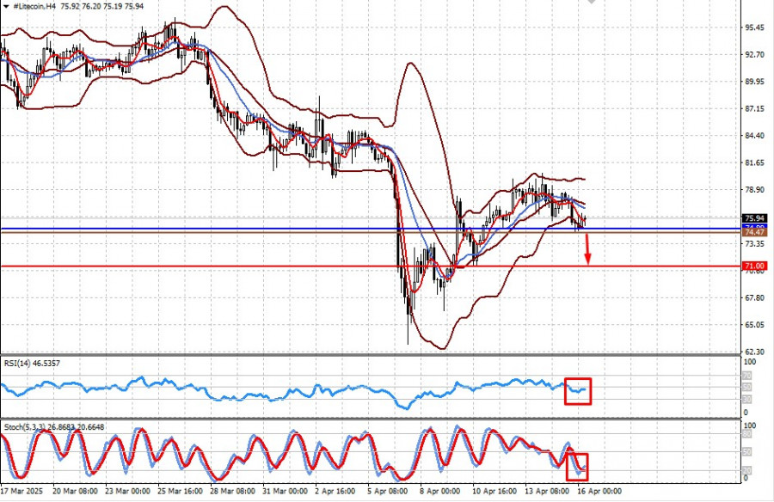Select the red horizontal line at 71.00
Viewport: 774px width, 502px height.
(370, 266)
